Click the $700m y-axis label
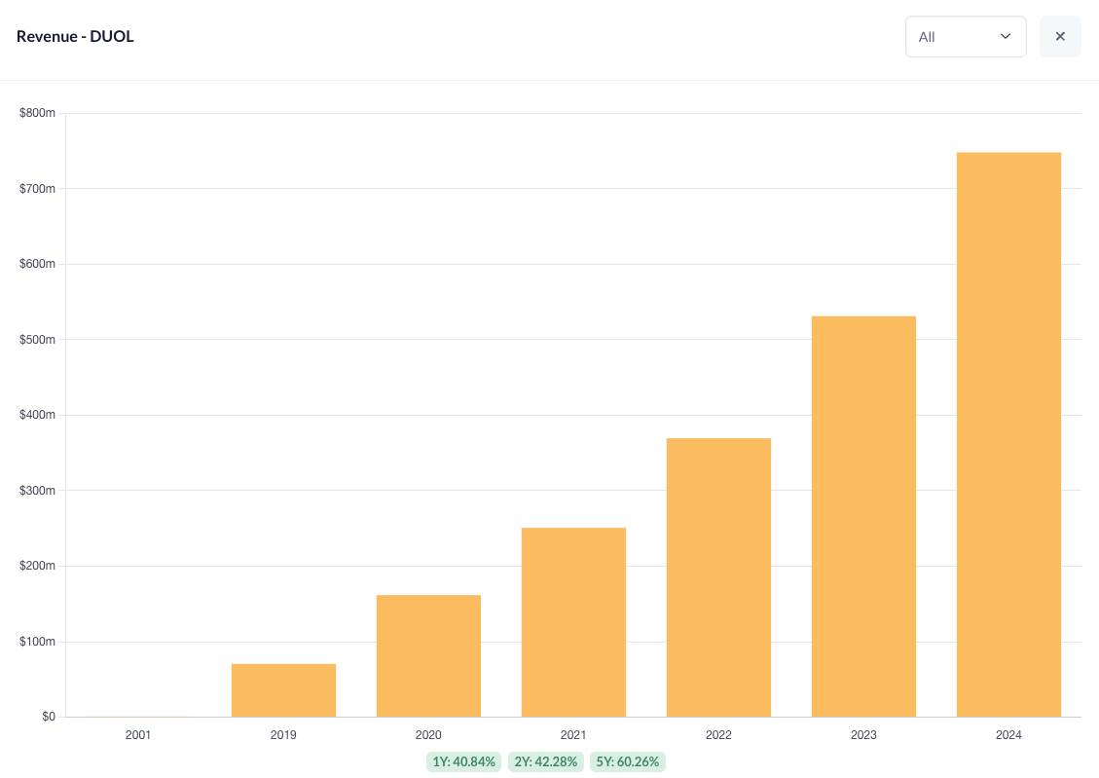The width and height of the screenshot is (1099, 778). pos(37,189)
